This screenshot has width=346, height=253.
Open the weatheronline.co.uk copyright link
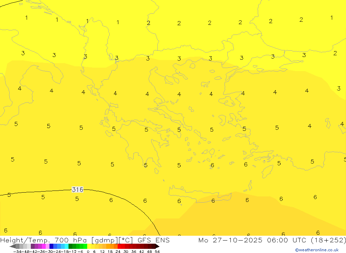tap(317, 250)
